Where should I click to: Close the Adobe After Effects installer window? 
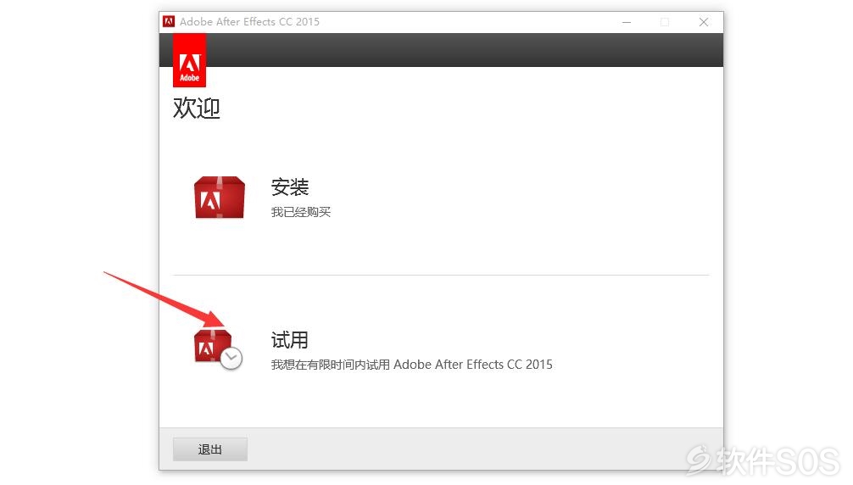coord(704,22)
